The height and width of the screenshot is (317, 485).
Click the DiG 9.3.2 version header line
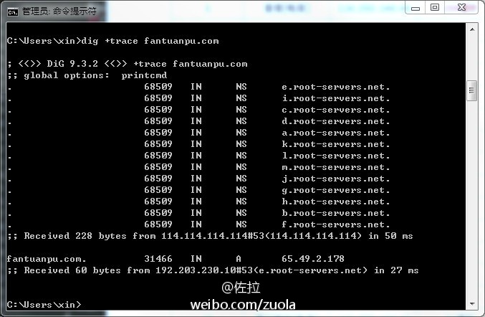click(128, 64)
